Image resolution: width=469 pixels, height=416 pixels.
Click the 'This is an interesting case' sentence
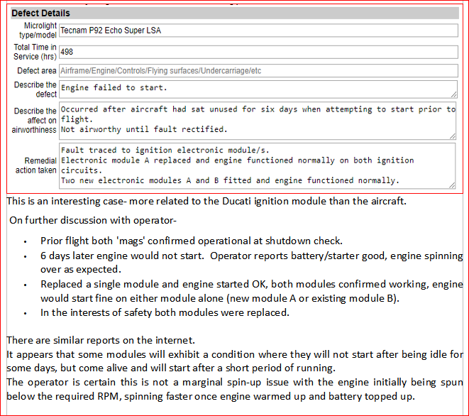coord(206,201)
